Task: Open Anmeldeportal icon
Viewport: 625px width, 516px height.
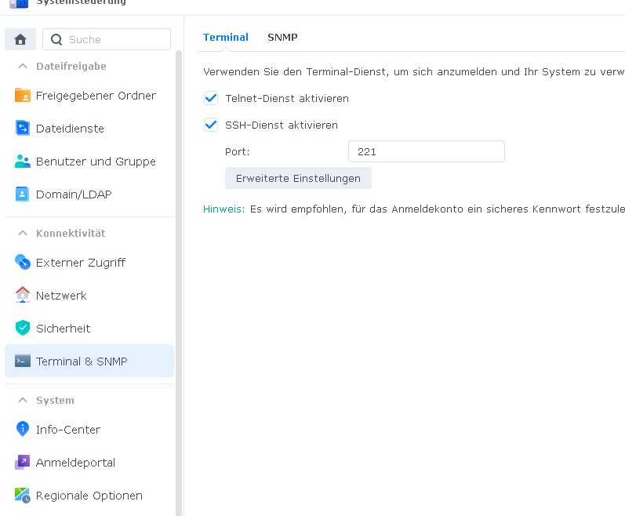Action: (22, 463)
